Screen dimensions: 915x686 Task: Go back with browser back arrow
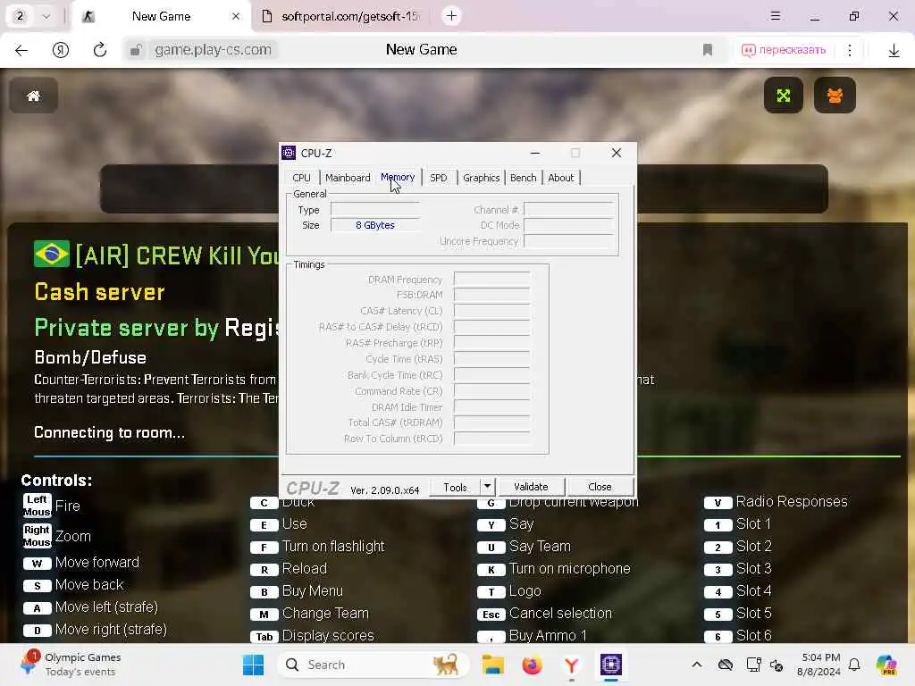click(21, 50)
